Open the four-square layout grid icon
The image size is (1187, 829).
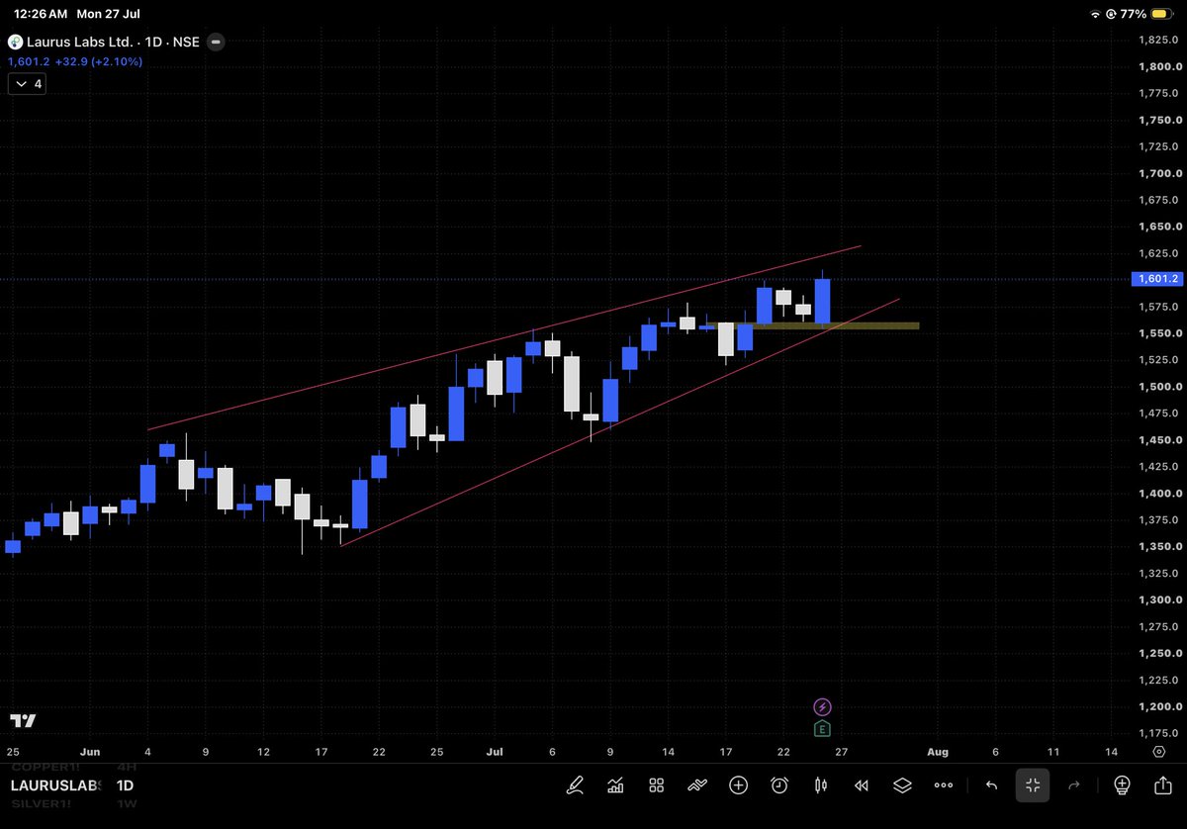pyautogui.click(x=656, y=785)
